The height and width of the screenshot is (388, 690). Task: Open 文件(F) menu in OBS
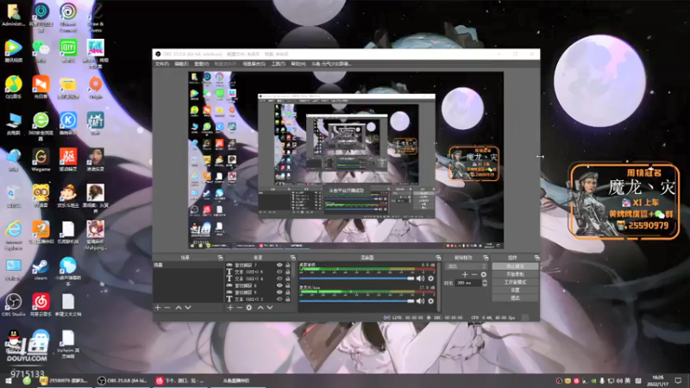click(162, 64)
